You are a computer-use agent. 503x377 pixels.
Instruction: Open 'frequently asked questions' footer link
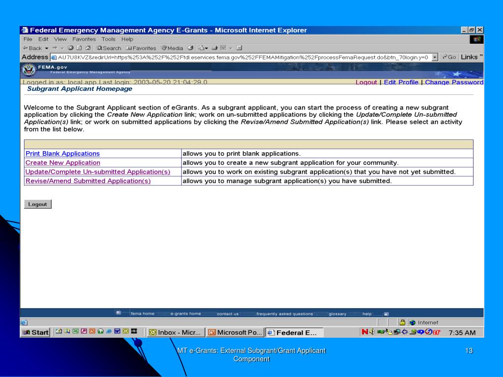coord(284,314)
